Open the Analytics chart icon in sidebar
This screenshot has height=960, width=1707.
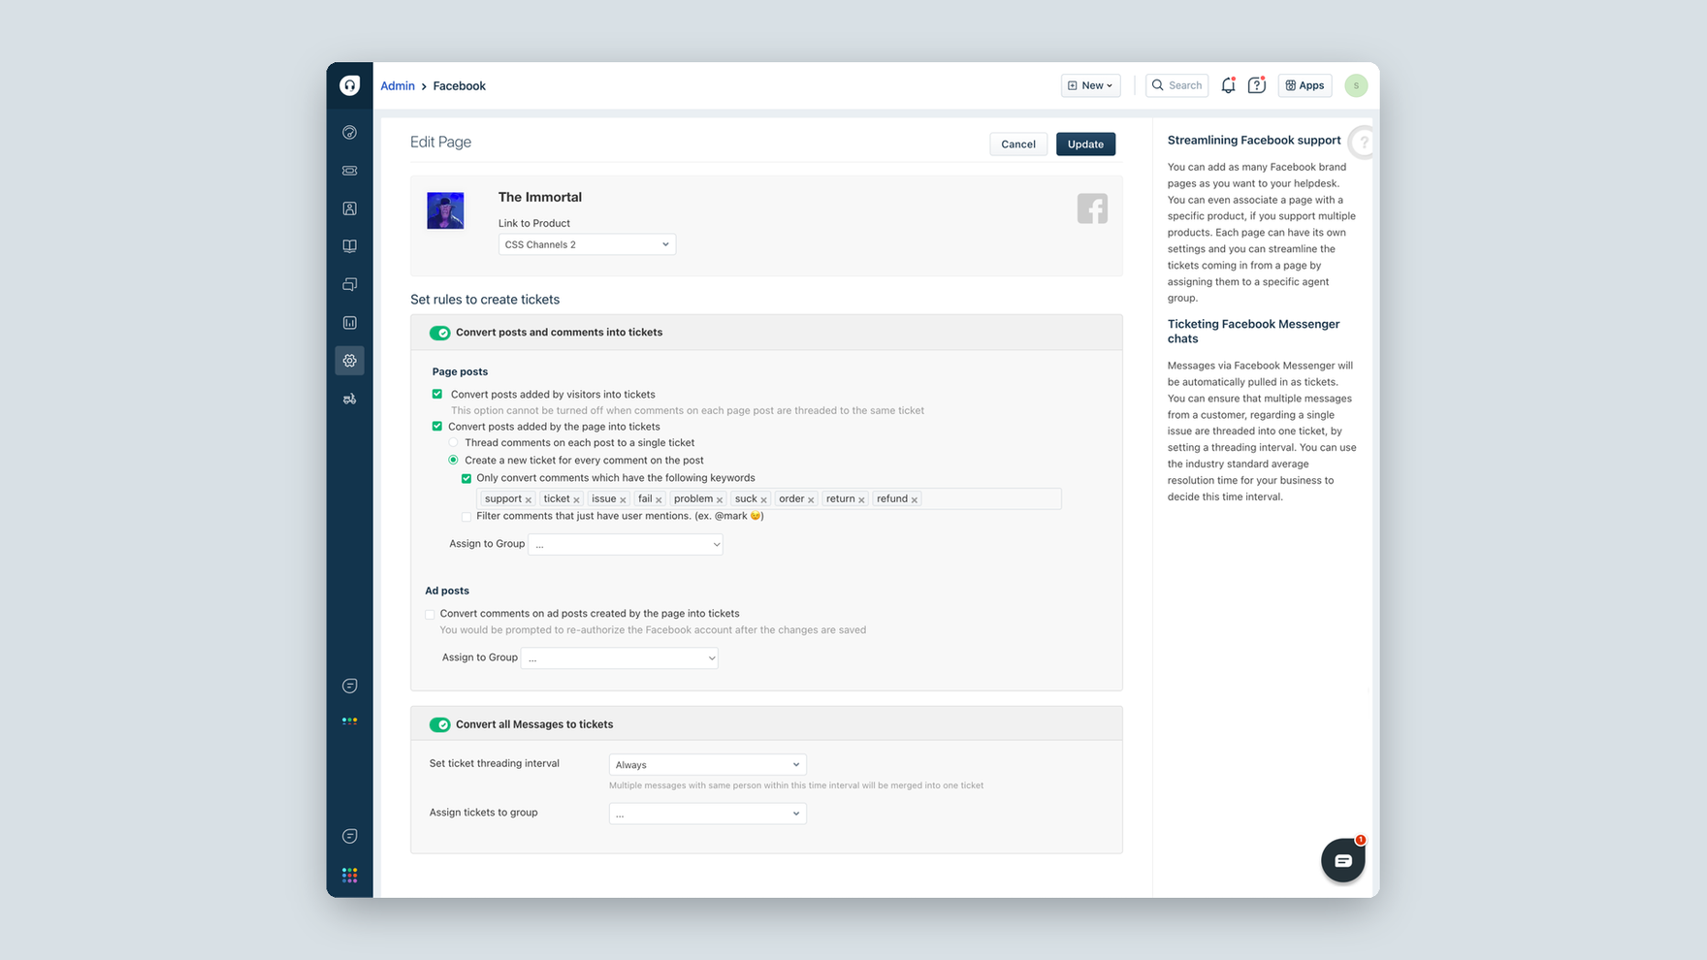point(350,322)
